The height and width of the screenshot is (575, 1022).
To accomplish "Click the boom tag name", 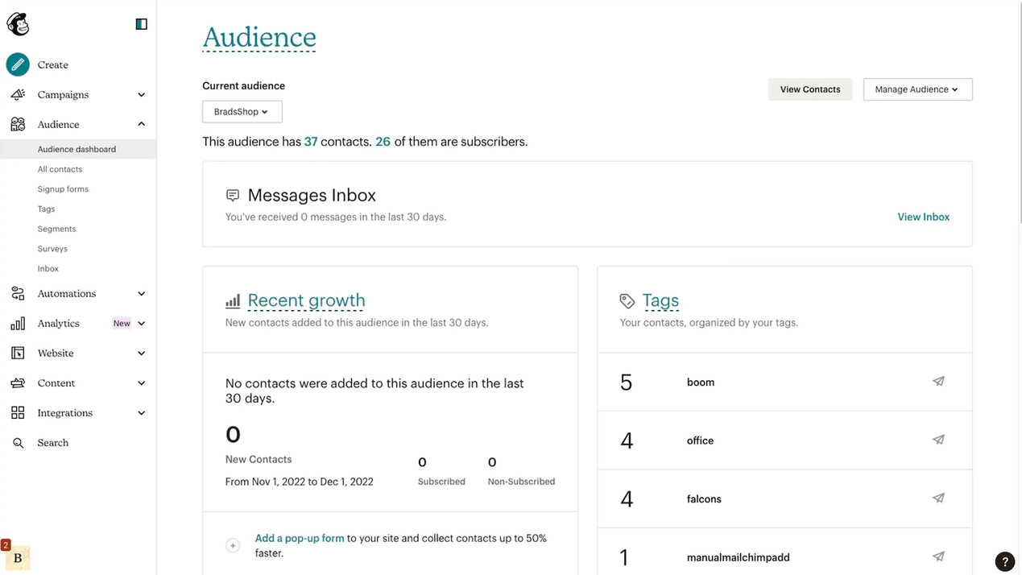I will point(701,383).
